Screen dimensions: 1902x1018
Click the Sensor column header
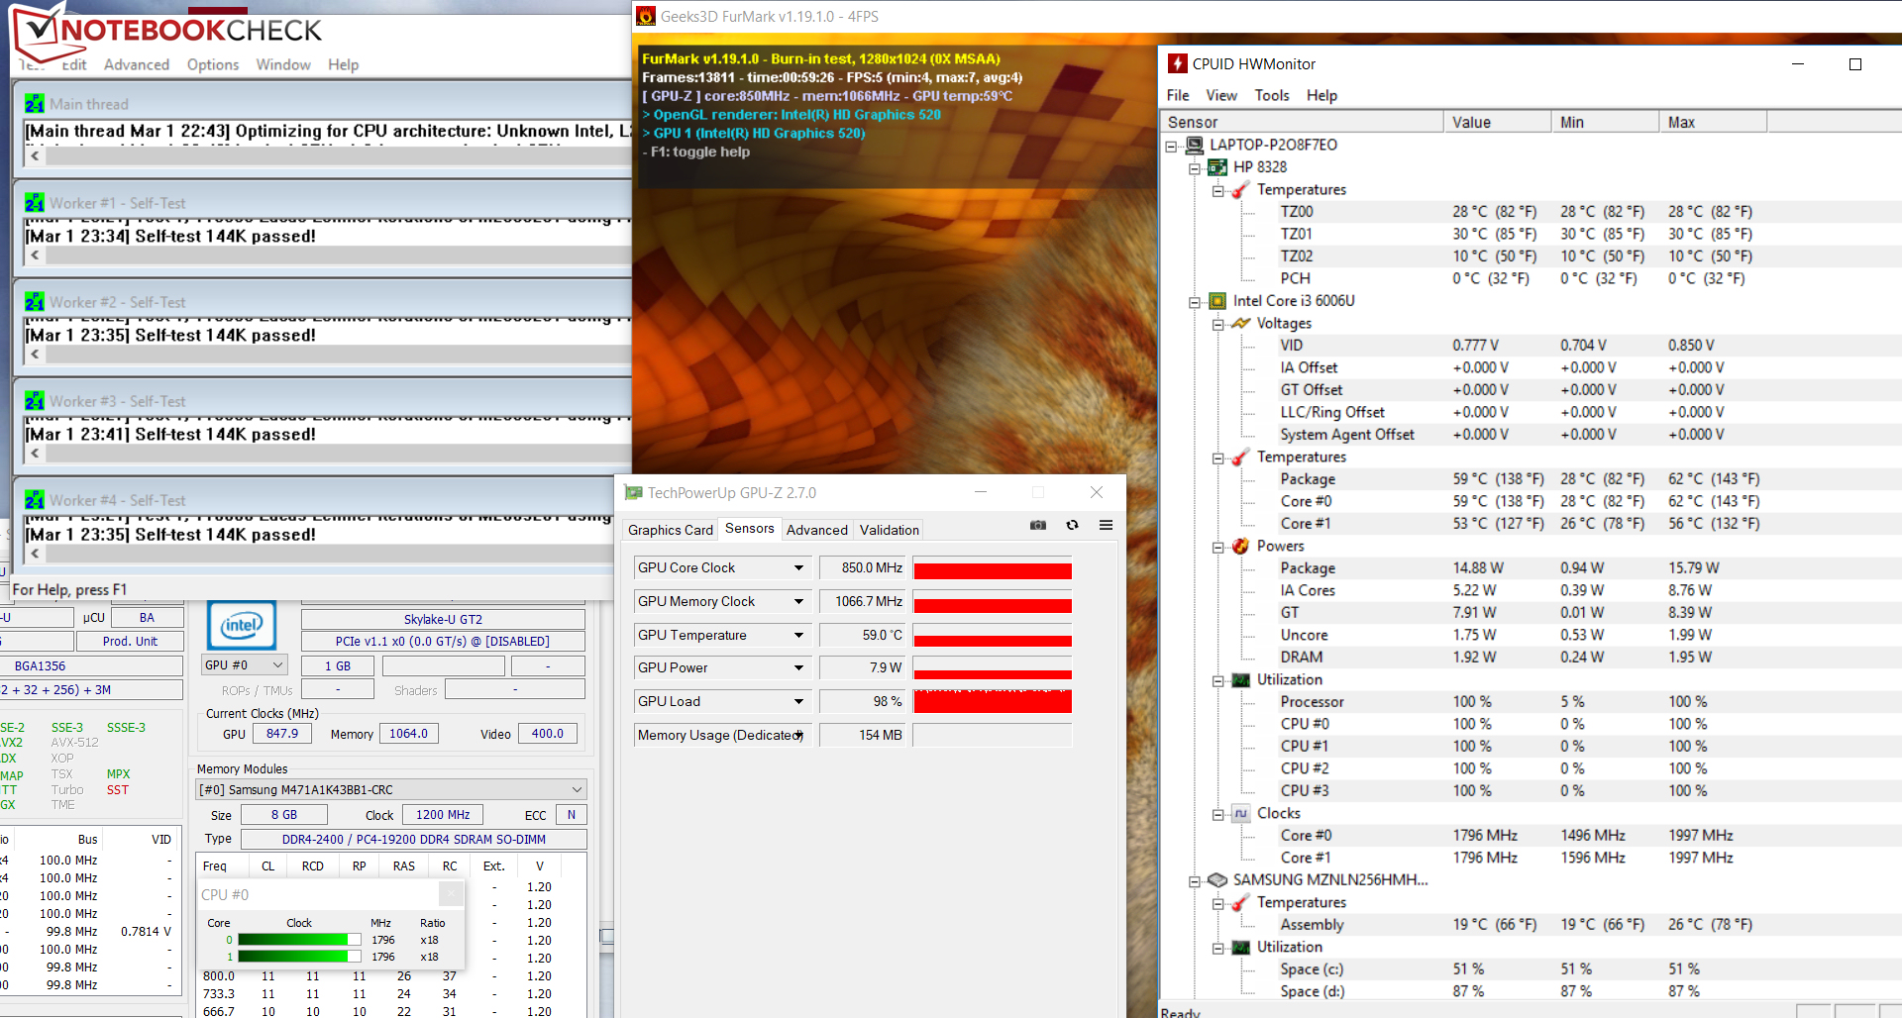[1302, 122]
